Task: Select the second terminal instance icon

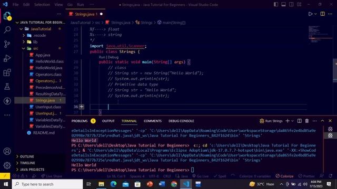Action: 330,135
